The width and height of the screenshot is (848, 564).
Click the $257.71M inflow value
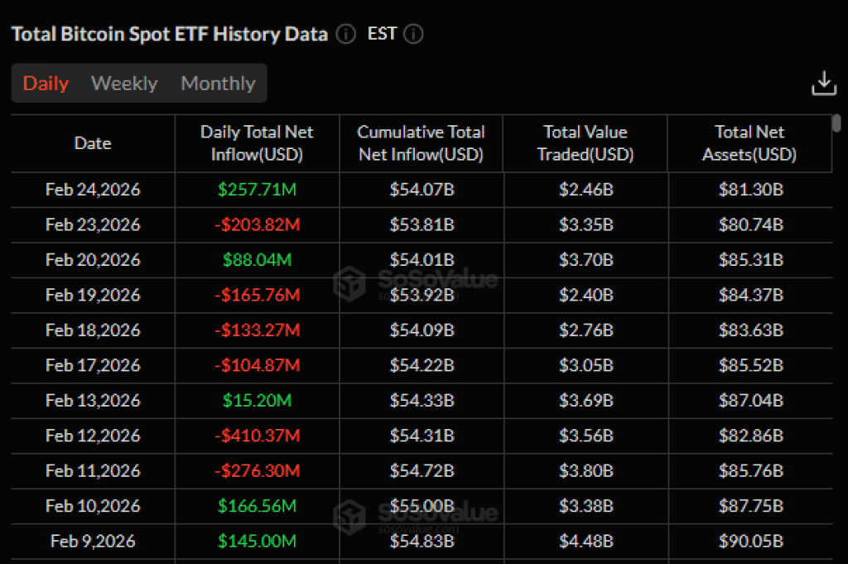pos(257,190)
